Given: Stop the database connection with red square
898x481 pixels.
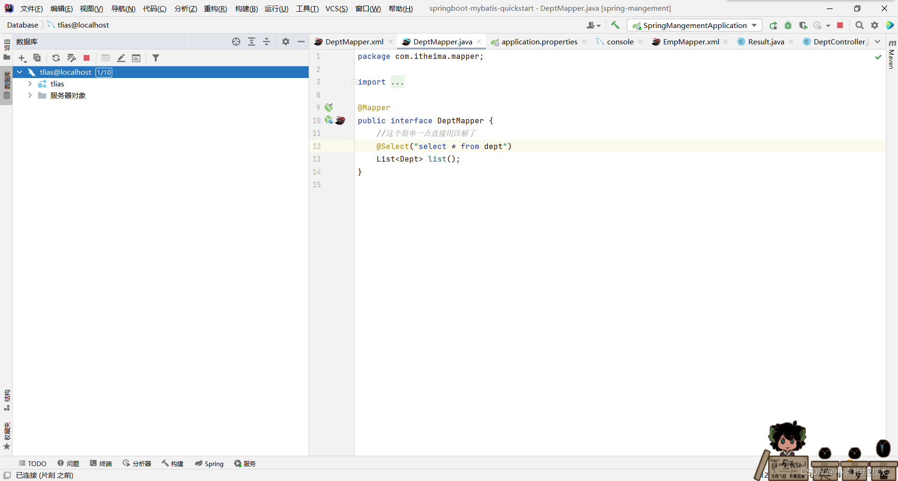Looking at the screenshot, I should tap(87, 58).
